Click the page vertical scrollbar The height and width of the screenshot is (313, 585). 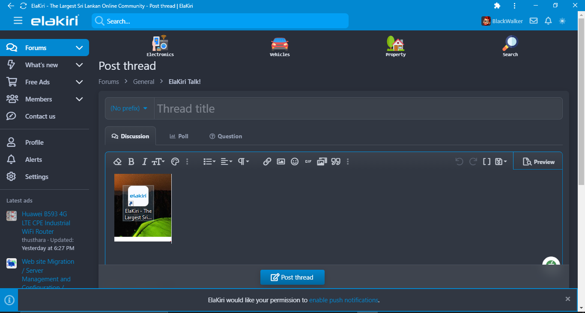click(x=581, y=101)
